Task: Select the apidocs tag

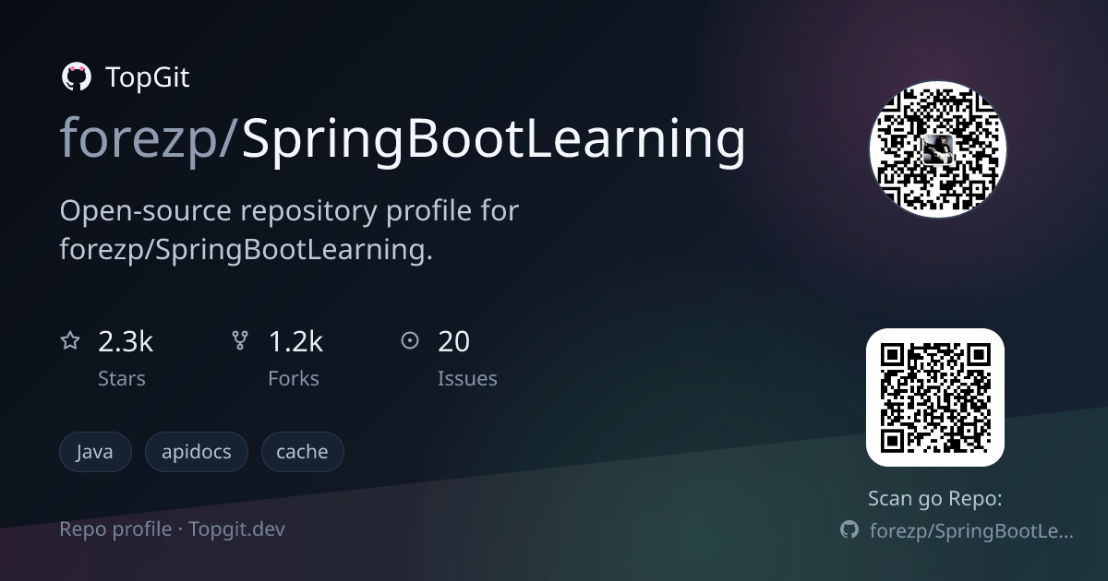Action: [x=197, y=452]
